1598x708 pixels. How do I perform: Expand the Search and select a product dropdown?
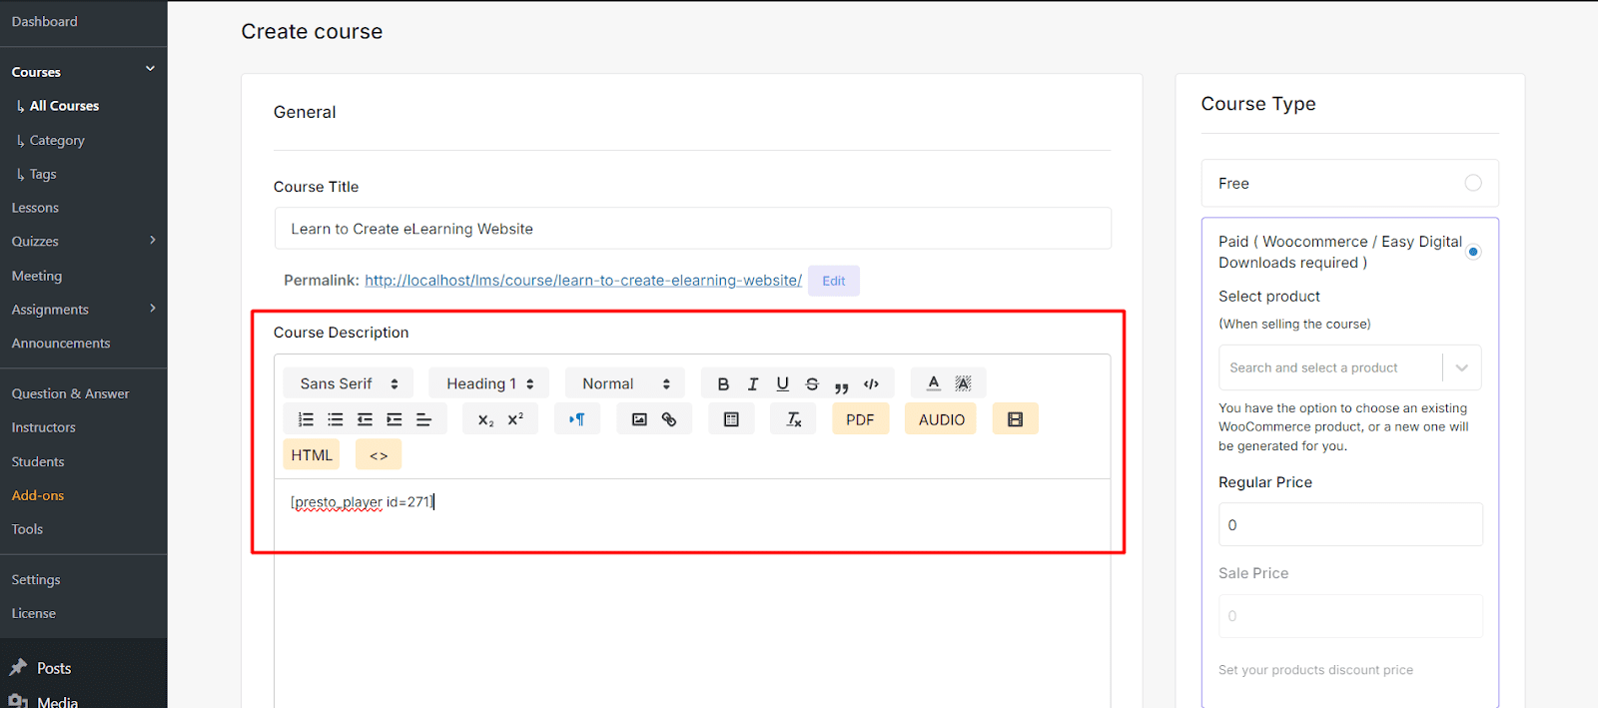pos(1461,367)
